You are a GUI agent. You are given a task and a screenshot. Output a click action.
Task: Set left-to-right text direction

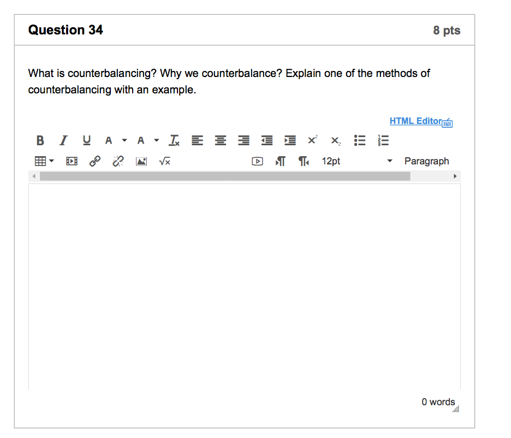pyautogui.click(x=280, y=161)
